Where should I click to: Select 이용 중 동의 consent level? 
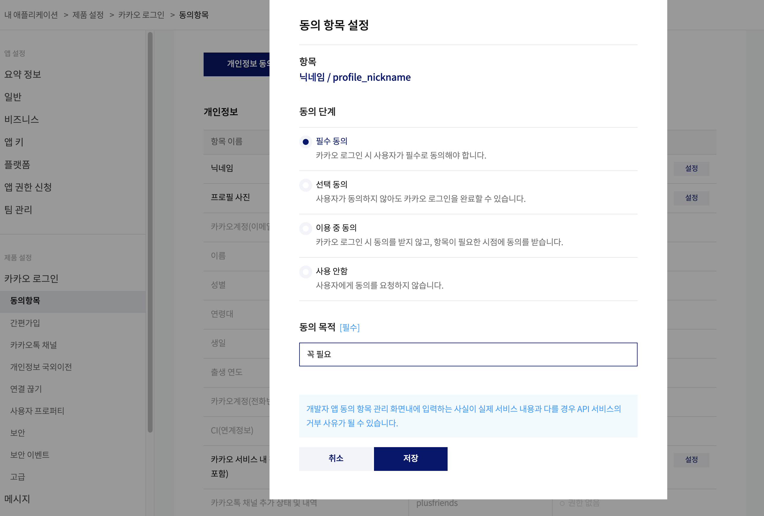tap(305, 228)
